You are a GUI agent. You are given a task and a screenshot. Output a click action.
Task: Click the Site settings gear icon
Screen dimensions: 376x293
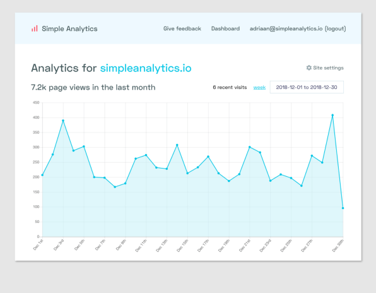point(309,68)
